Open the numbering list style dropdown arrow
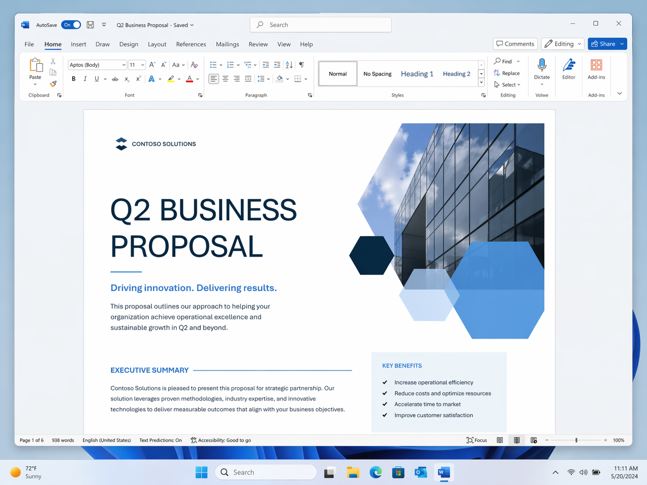Image resolution: width=647 pixels, height=485 pixels. click(238, 65)
